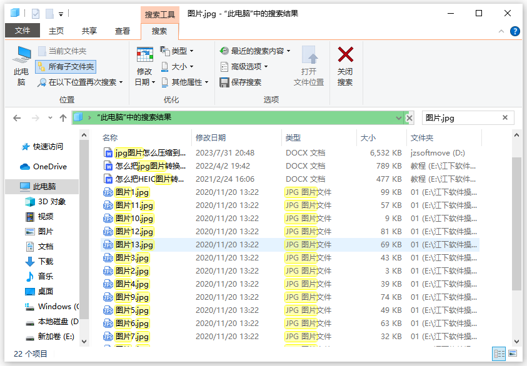Viewport: 527px width, 366px height.
Task: Select 快速访问 in navigation pane
Action: [x=42, y=146]
